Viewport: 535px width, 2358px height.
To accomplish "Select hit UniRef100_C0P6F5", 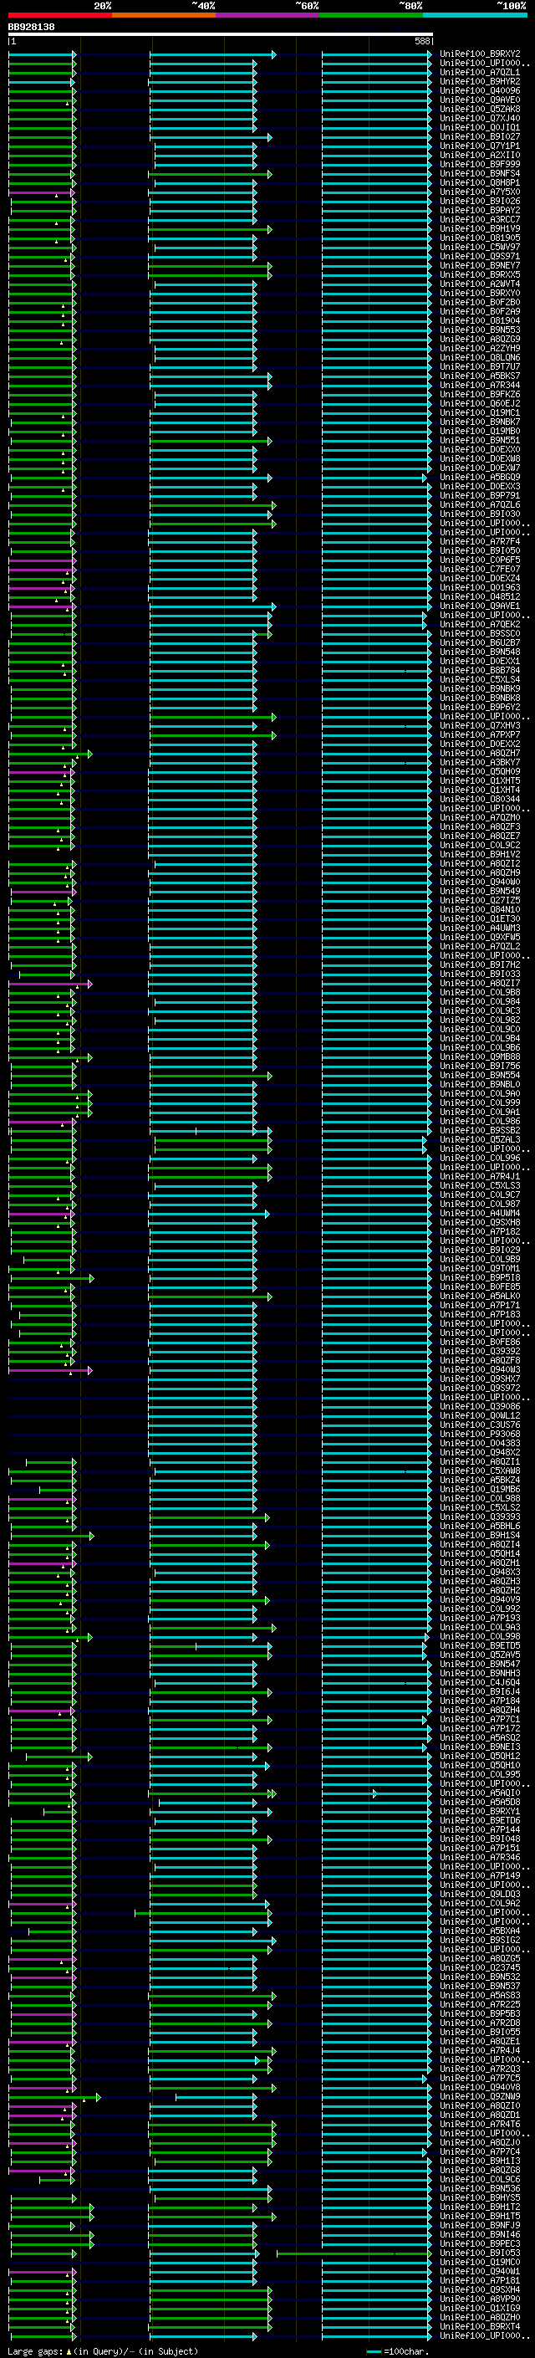I will (x=480, y=560).
